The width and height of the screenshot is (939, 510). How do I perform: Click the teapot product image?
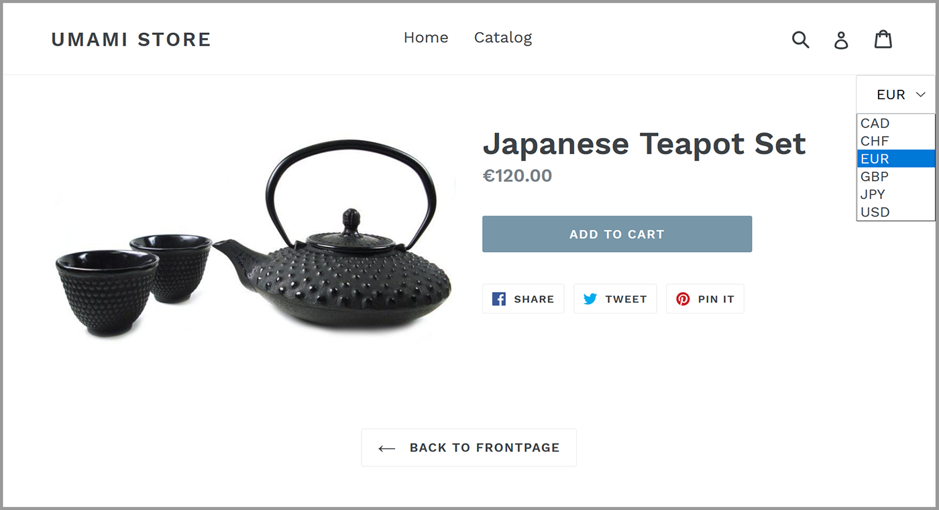point(254,238)
